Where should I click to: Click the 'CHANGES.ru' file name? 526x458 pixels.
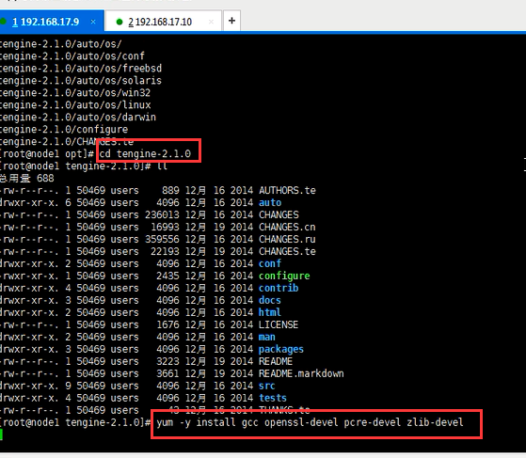pyautogui.click(x=287, y=239)
